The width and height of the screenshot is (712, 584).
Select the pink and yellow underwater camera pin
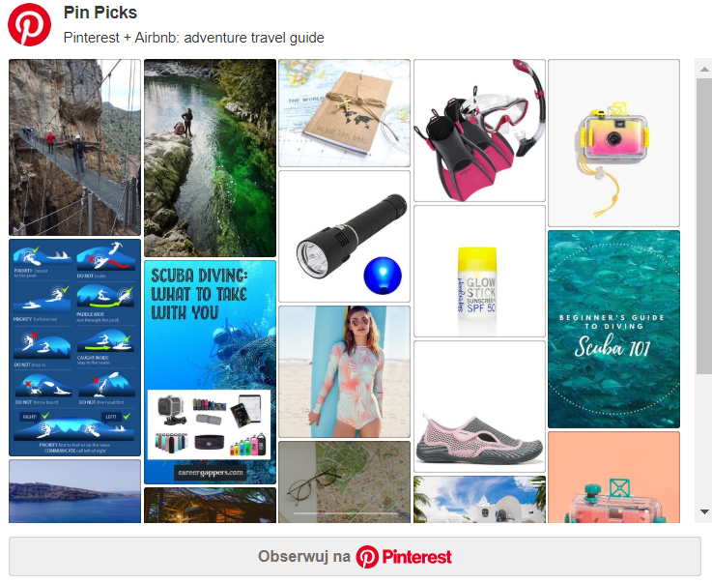(613, 143)
